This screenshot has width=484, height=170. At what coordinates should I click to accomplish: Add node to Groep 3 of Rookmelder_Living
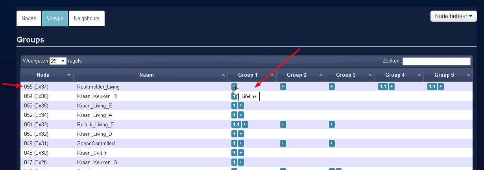332,87
